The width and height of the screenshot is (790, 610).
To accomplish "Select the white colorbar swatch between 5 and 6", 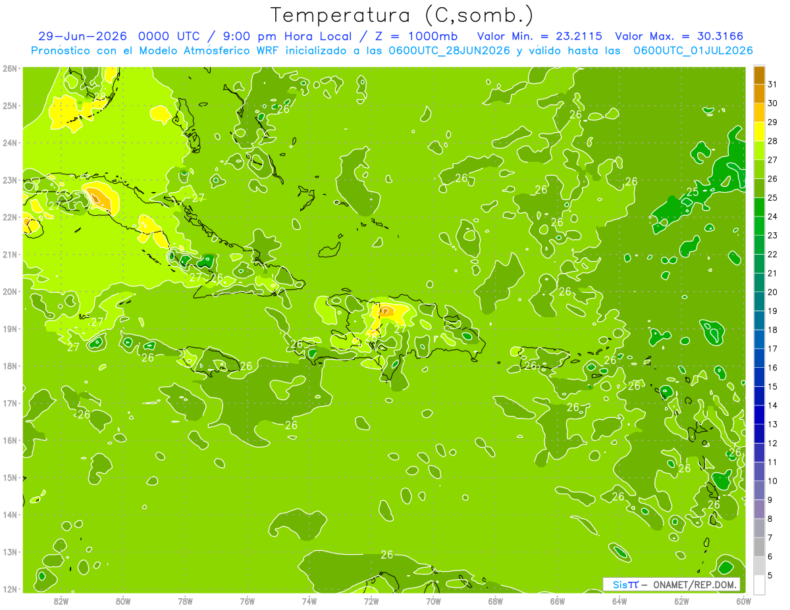I will [x=759, y=566].
